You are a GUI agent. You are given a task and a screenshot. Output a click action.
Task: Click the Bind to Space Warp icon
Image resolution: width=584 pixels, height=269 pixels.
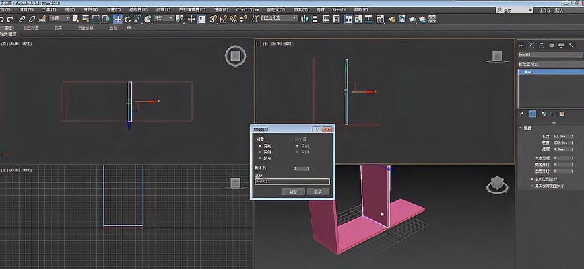42,19
